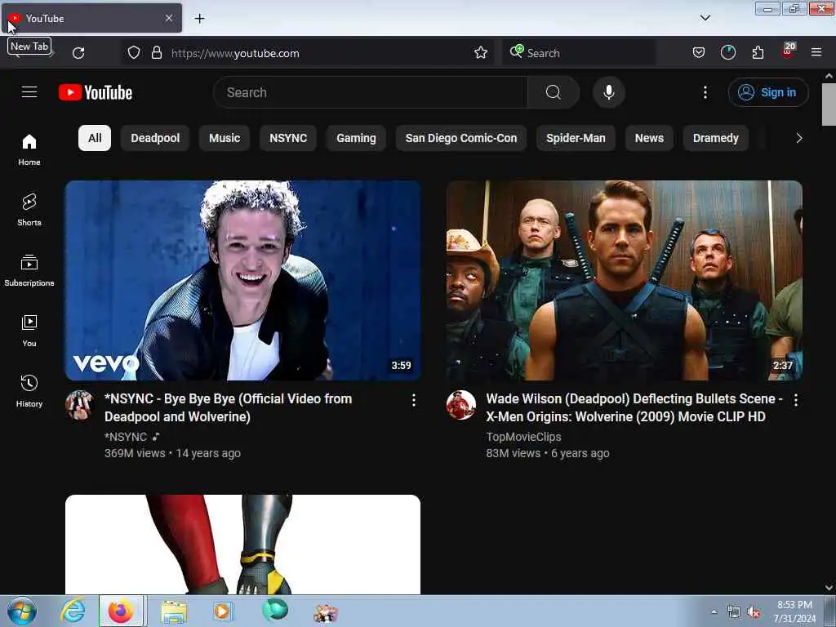Close the YouTube tab
Screen dimensions: 836x627
click(168, 18)
